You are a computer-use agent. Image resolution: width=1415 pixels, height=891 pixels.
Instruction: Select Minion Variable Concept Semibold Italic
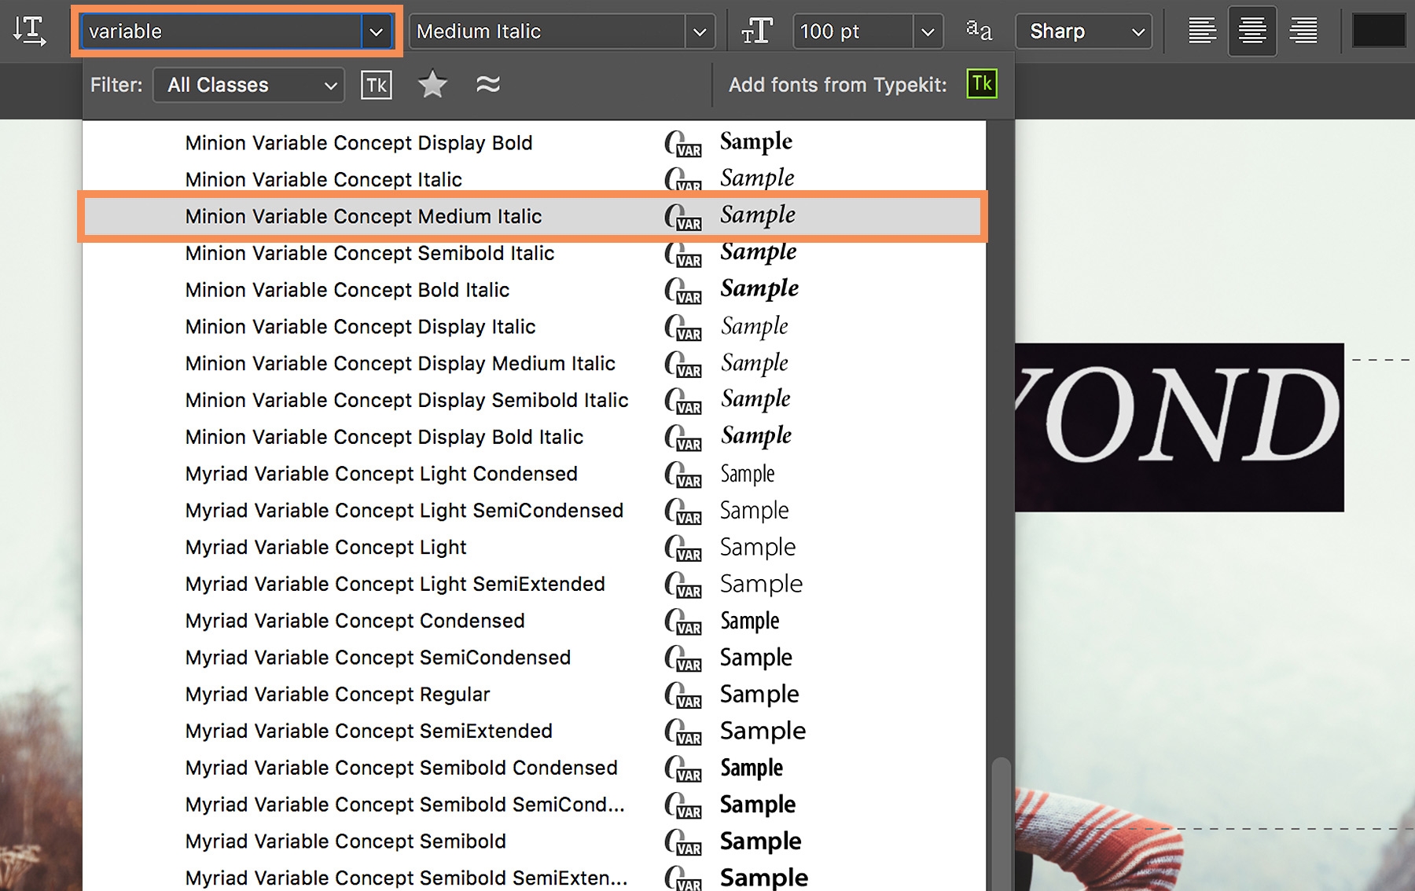[x=369, y=253]
